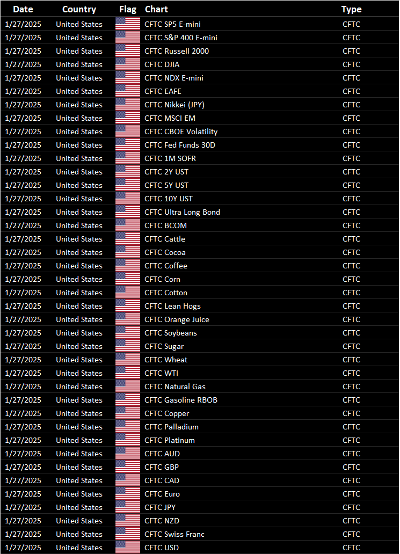Click the Country column header
400x554 pixels.
(x=79, y=9)
